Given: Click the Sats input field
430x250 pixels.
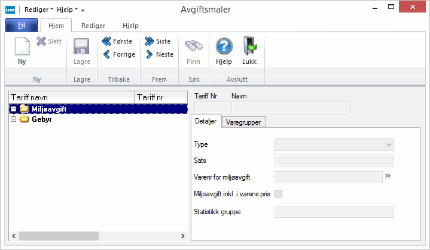Looking at the screenshot, I should pos(334,160).
